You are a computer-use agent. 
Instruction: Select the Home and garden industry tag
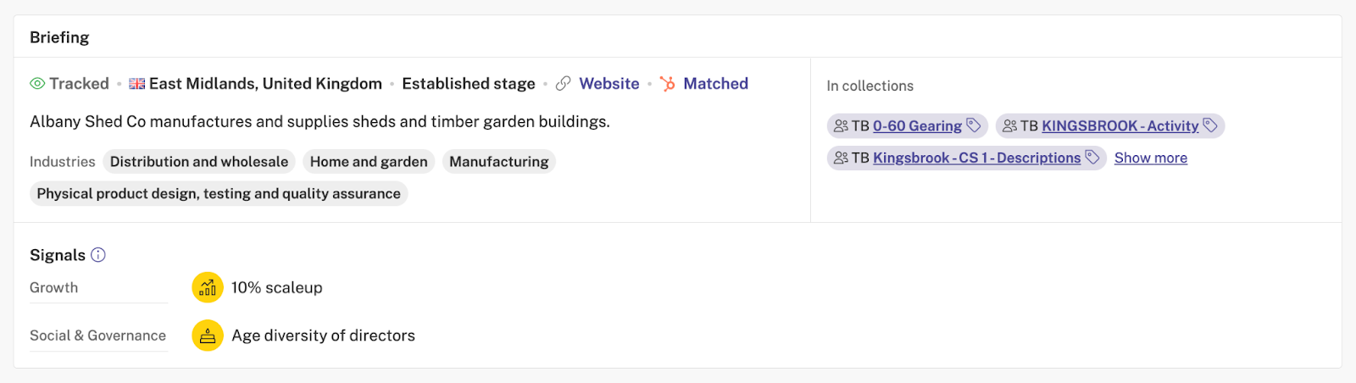pyautogui.click(x=369, y=162)
